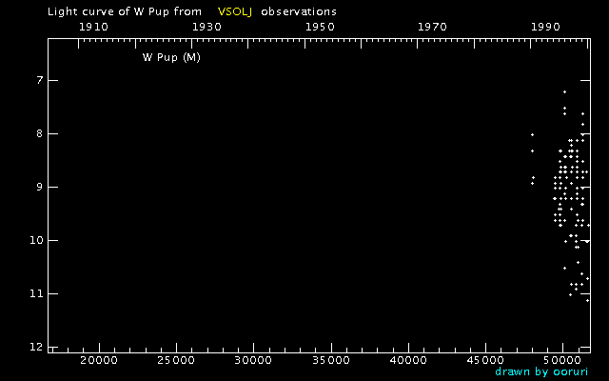
Task: Click the 'drawn by ooruri' credit text
Action: coord(541,371)
